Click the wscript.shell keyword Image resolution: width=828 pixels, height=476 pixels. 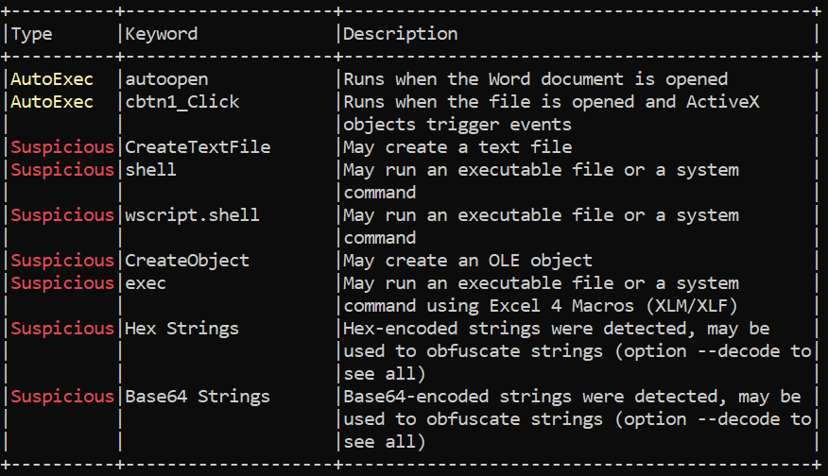click(192, 215)
